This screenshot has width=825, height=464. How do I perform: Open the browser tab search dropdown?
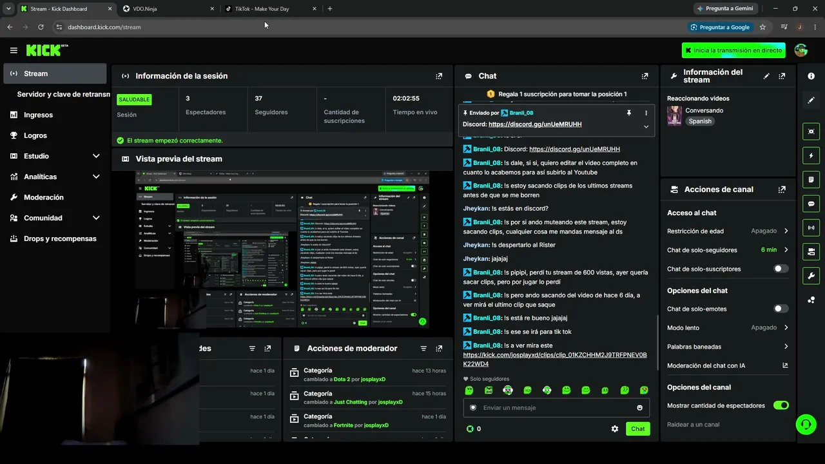pyautogui.click(x=8, y=9)
